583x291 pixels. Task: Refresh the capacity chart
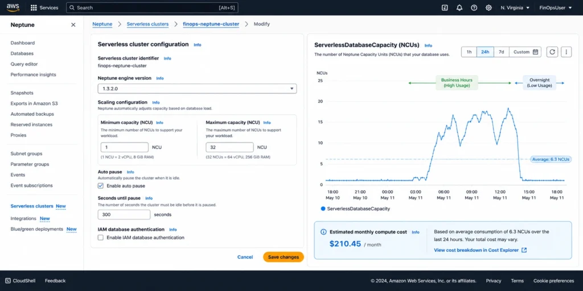click(552, 52)
